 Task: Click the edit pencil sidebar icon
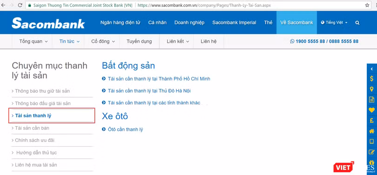(x=372, y=152)
